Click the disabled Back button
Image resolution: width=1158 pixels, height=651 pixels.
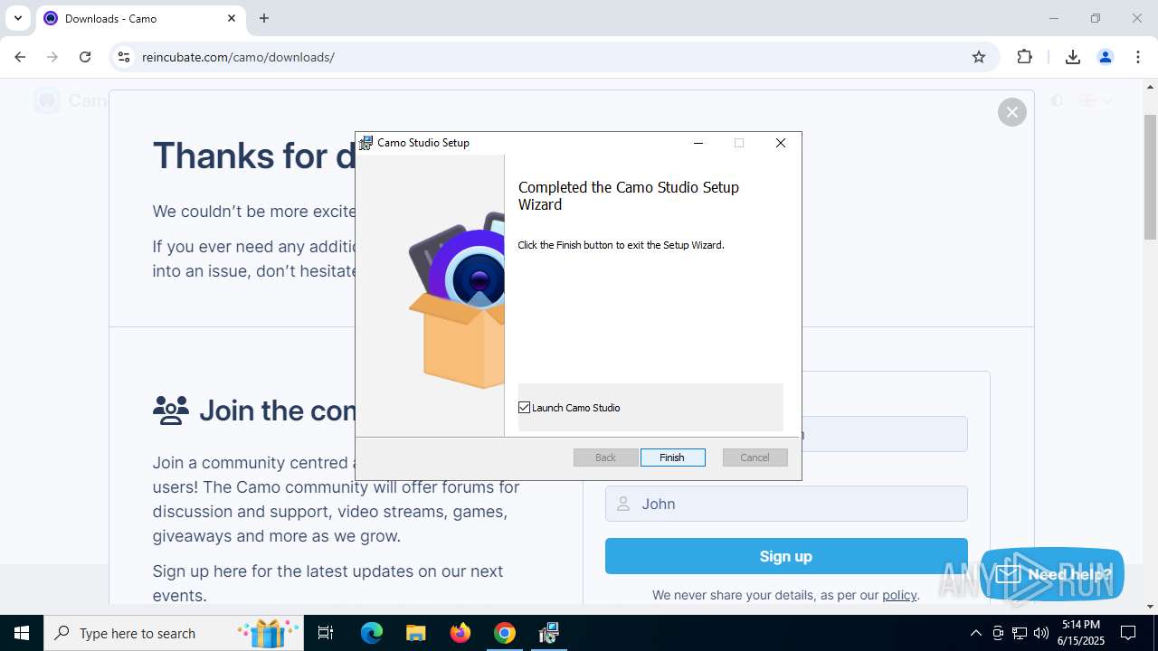pyautogui.click(x=605, y=458)
